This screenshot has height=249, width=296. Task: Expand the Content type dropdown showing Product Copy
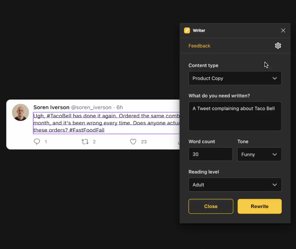[235, 78]
